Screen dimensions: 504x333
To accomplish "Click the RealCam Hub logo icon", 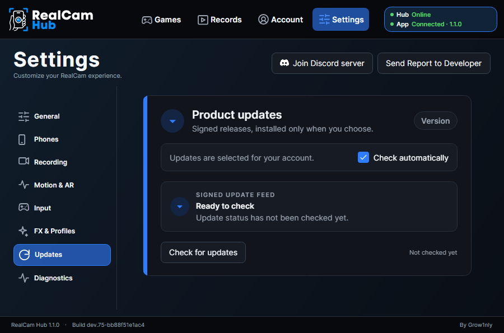I will click(18, 20).
